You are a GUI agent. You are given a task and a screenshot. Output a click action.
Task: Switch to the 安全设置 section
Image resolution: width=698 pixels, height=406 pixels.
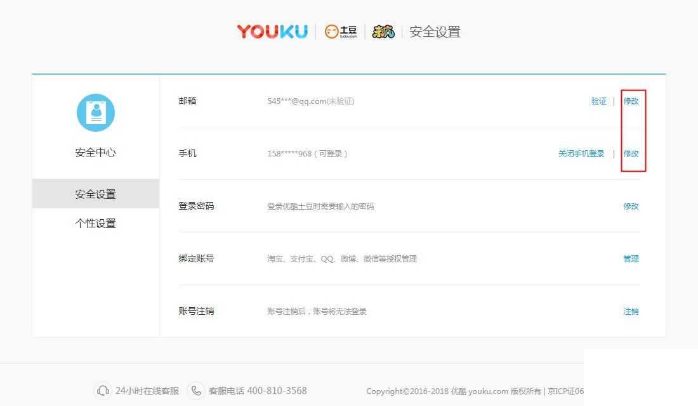point(95,194)
